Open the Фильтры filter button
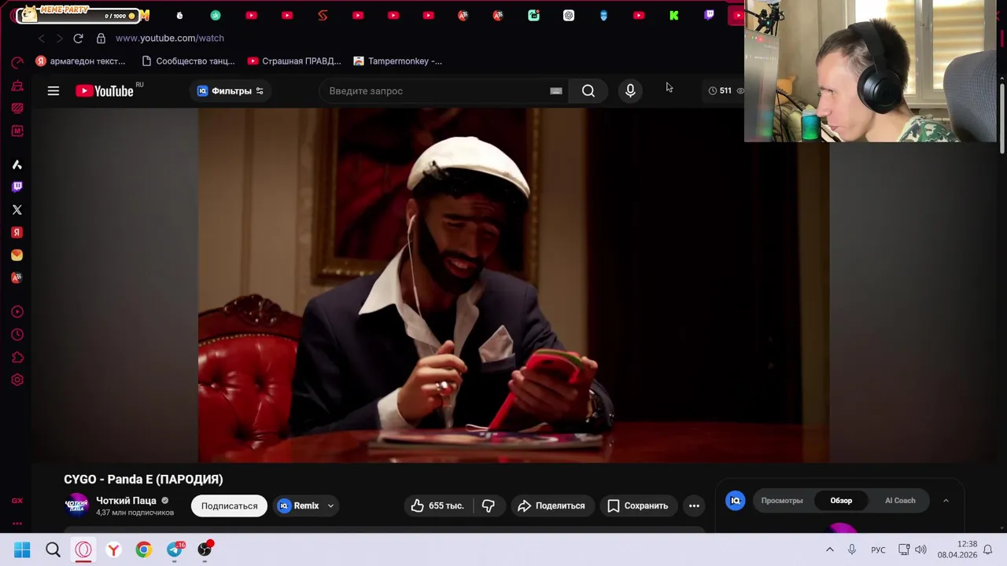This screenshot has width=1007, height=566. (x=231, y=91)
